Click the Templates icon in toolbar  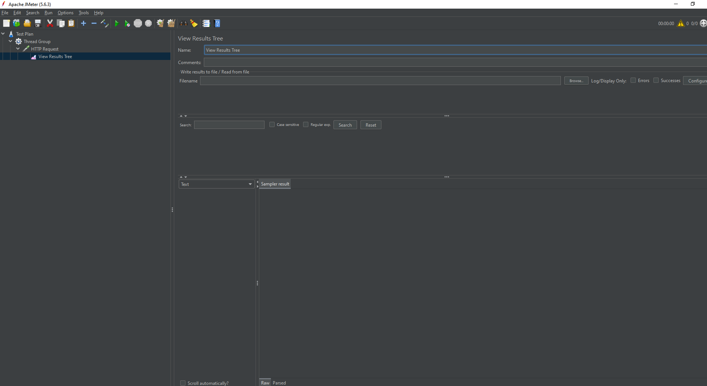[x=16, y=24]
